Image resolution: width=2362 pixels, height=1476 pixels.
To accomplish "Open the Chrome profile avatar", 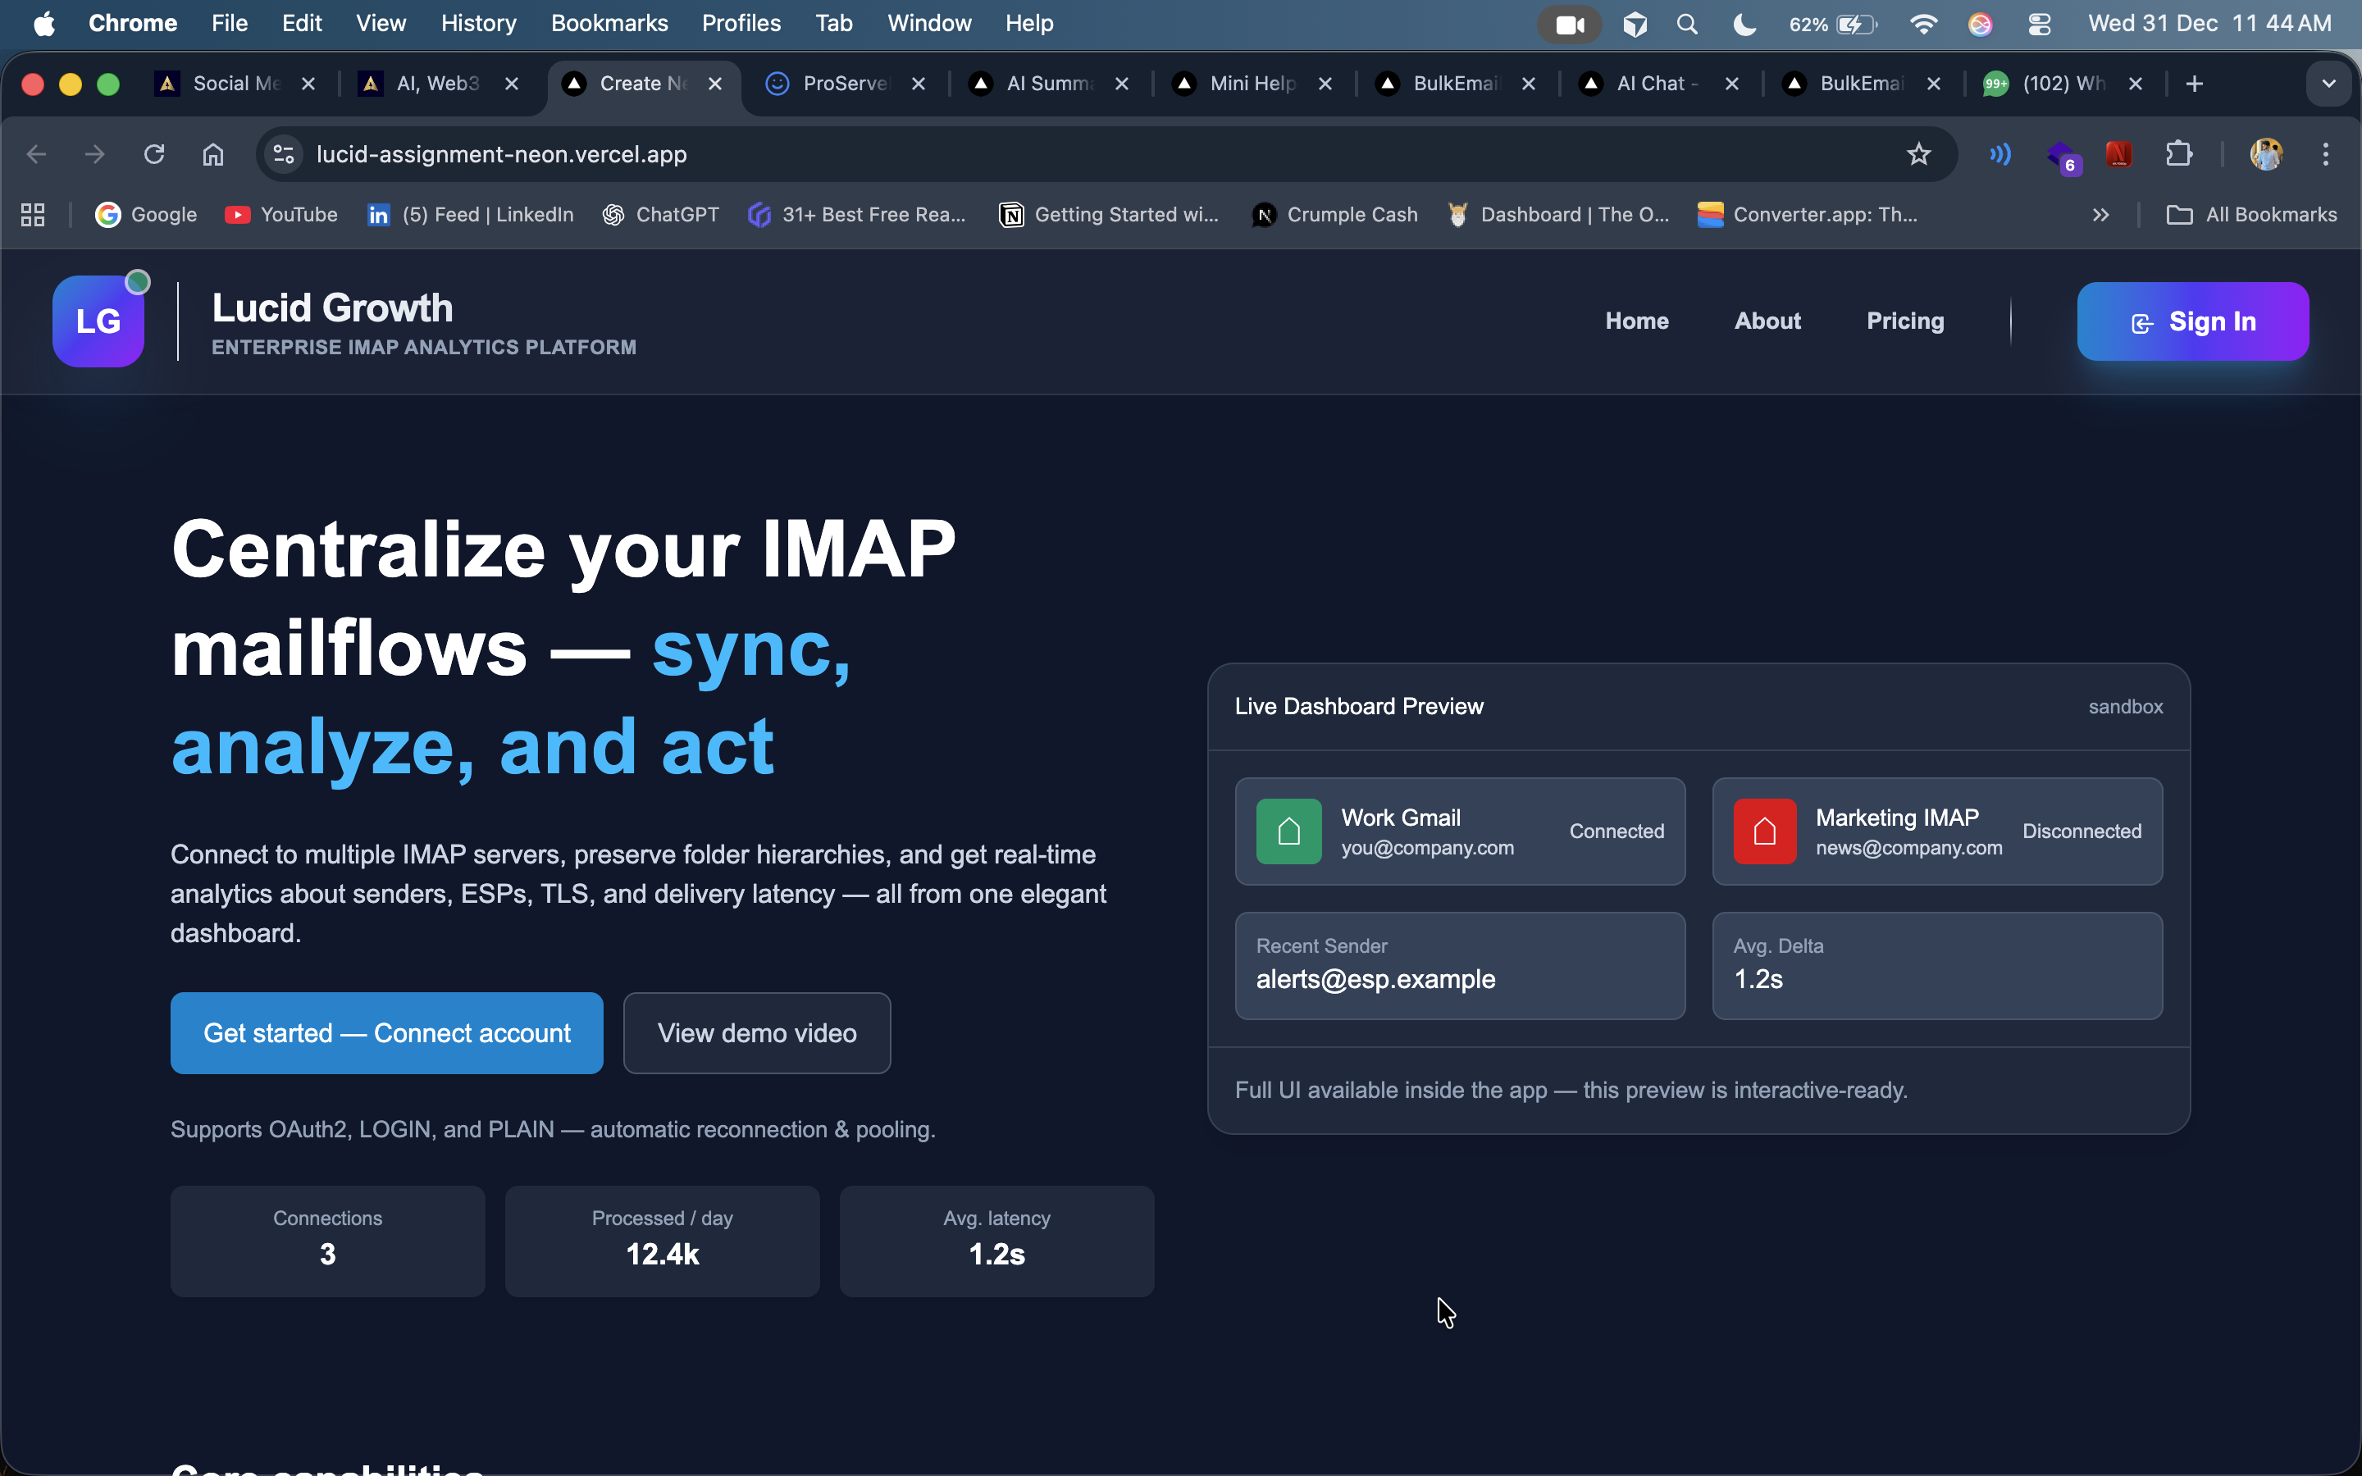I will click(x=2265, y=154).
